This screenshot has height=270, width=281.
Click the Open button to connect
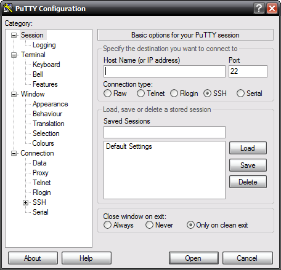pyautogui.click(x=193, y=258)
